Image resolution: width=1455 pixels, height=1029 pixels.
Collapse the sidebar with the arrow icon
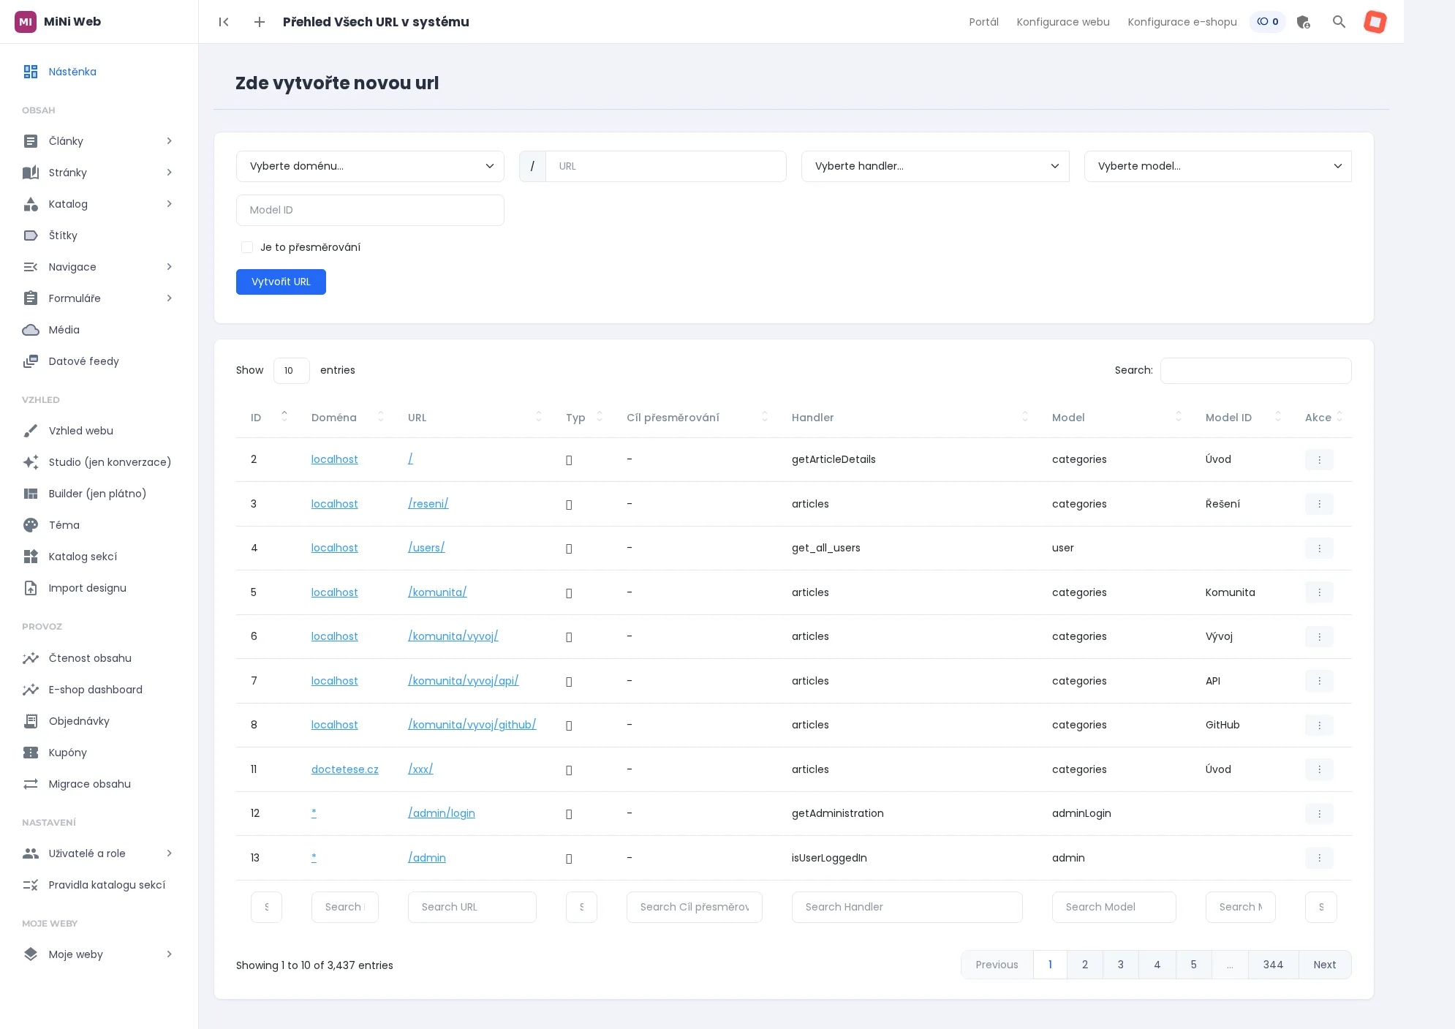click(x=224, y=22)
